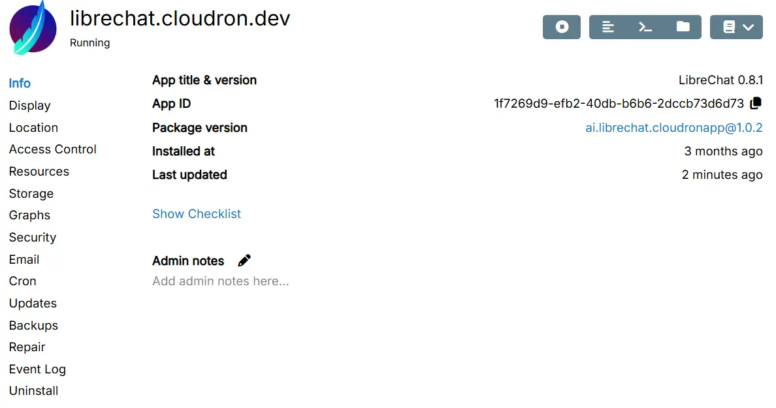Go to the Display section
The width and height of the screenshot is (776, 408).
coord(29,105)
